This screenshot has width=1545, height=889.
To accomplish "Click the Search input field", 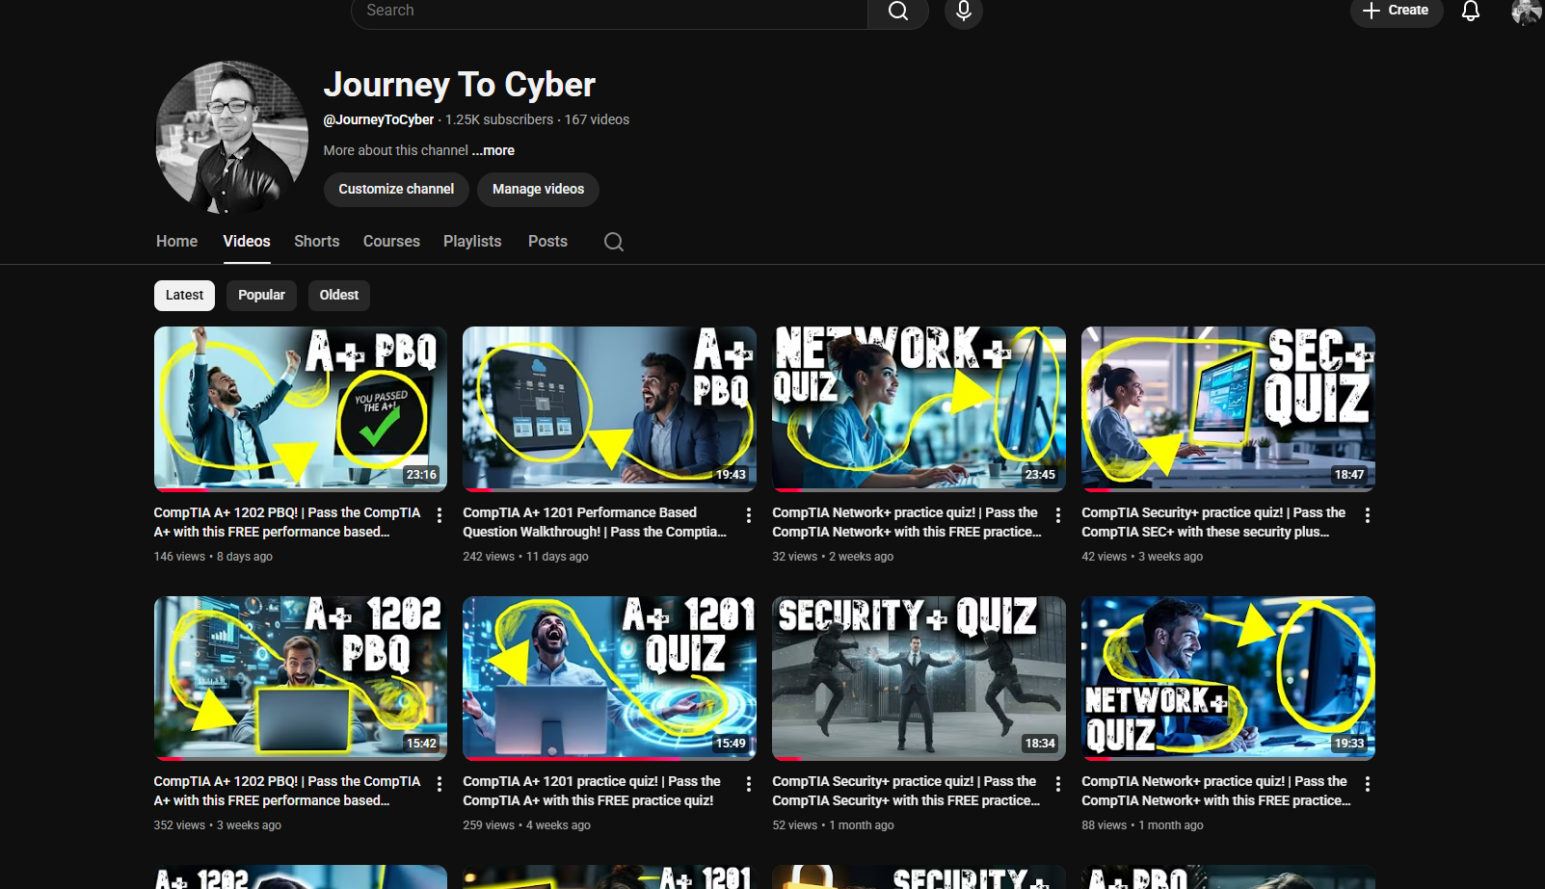I will pyautogui.click(x=609, y=11).
